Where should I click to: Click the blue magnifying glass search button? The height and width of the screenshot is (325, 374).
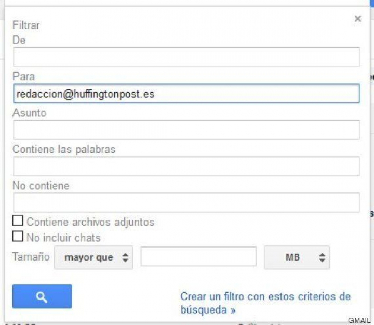point(42,296)
